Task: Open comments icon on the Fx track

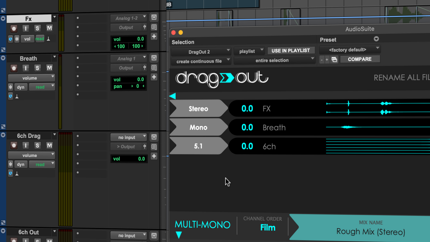Action: point(154,27)
